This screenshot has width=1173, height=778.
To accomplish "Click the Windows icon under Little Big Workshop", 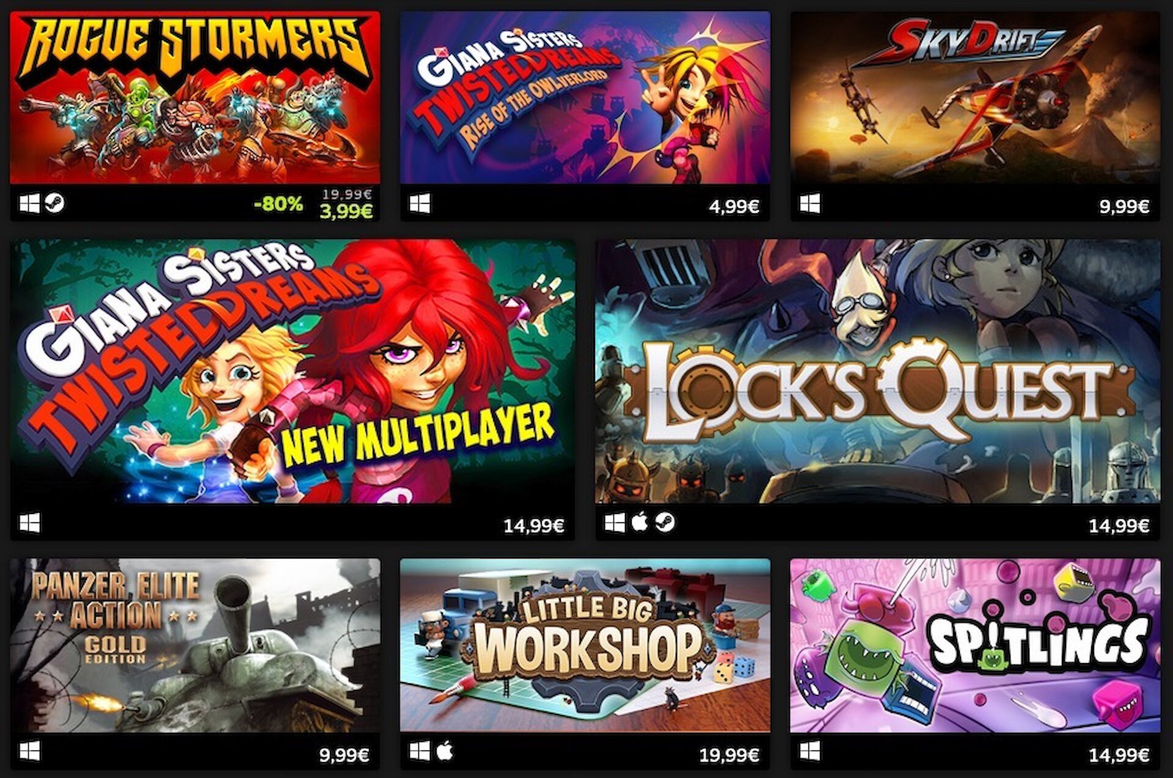I will click(x=420, y=751).
